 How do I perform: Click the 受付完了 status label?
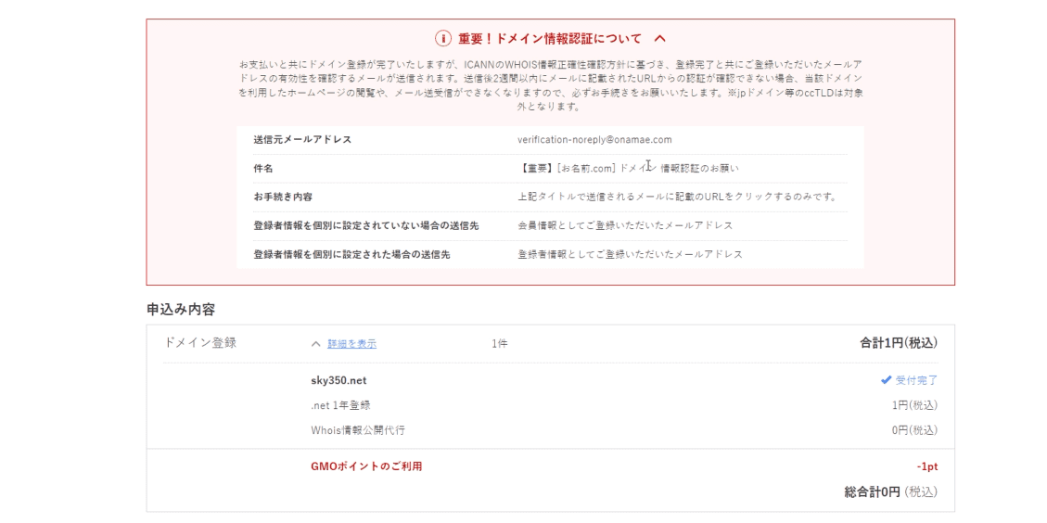pos(916,380)
